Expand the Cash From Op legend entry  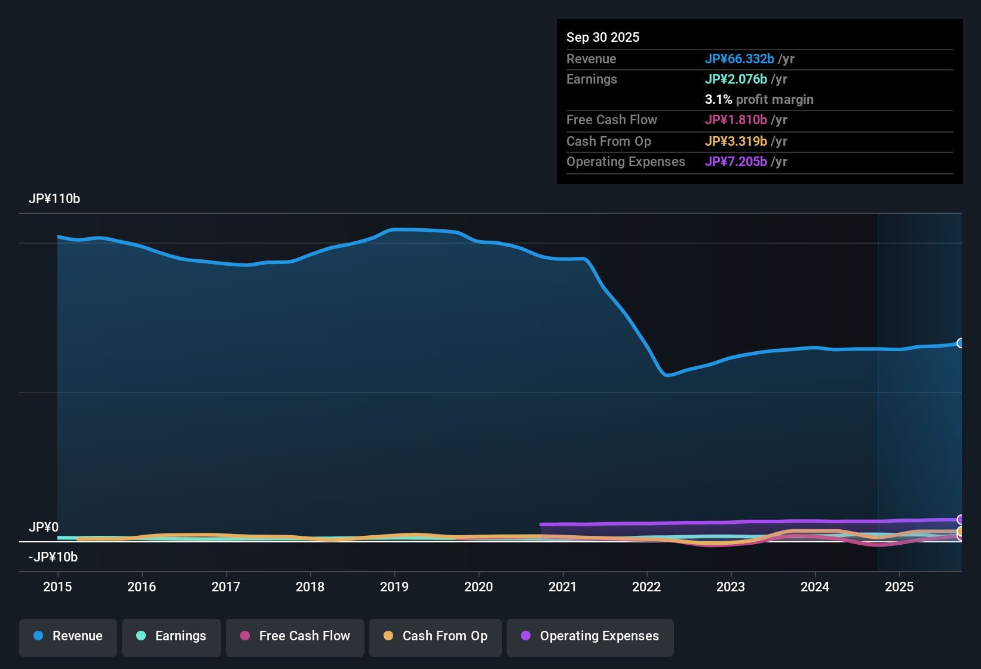coord(435,636)
